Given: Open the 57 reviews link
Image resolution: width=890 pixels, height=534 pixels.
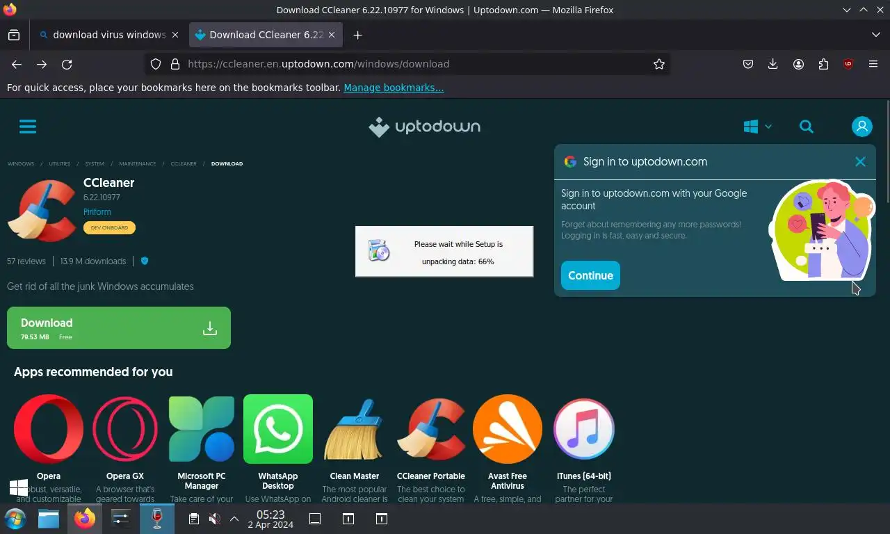Looking at the screenshot, I should tap(26, 261).
